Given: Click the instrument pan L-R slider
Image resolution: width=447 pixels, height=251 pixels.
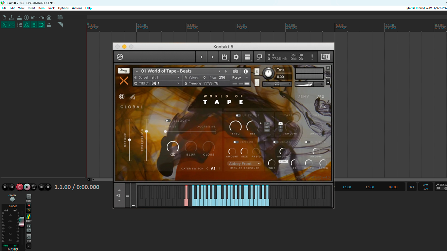Looking at the screenshot, I should (x=277, y=84).
